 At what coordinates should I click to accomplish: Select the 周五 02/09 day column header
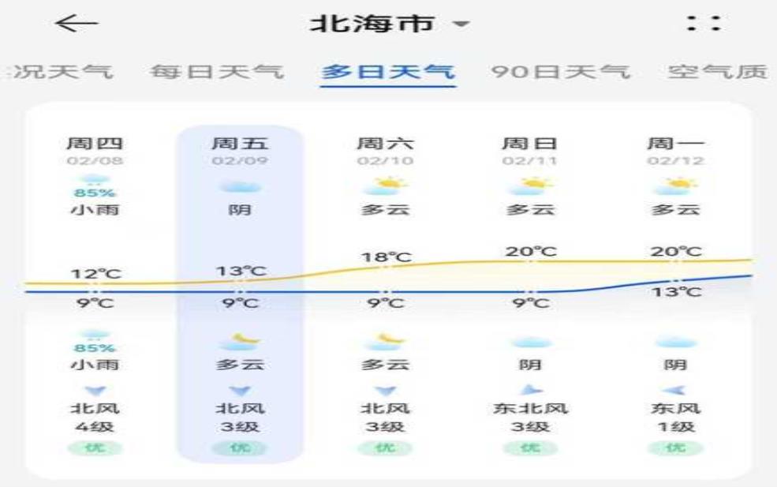coord(240,150)
